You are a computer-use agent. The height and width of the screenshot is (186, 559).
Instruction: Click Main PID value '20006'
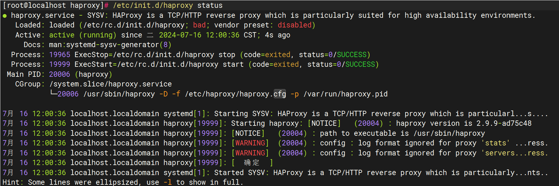click(x=60, y=74)
